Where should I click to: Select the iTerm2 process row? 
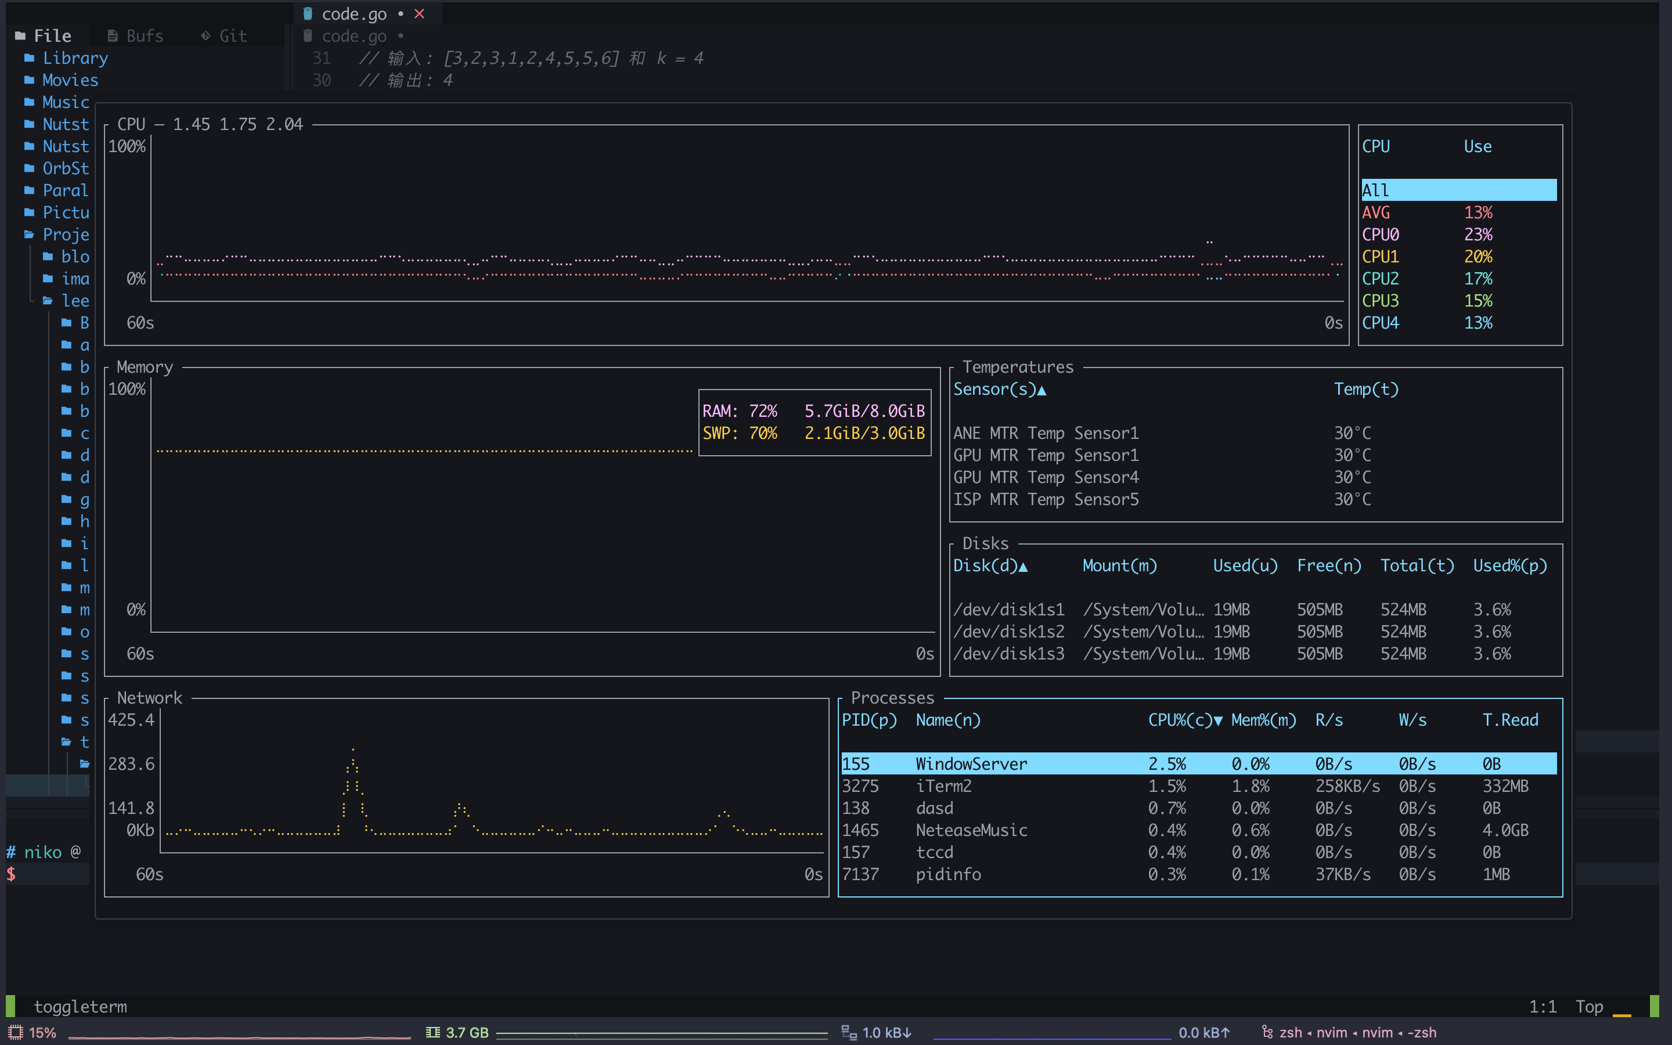click(x=1199, y=787)
